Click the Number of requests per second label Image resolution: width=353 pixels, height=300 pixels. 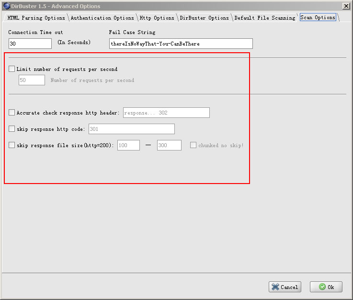coord(92,80)
